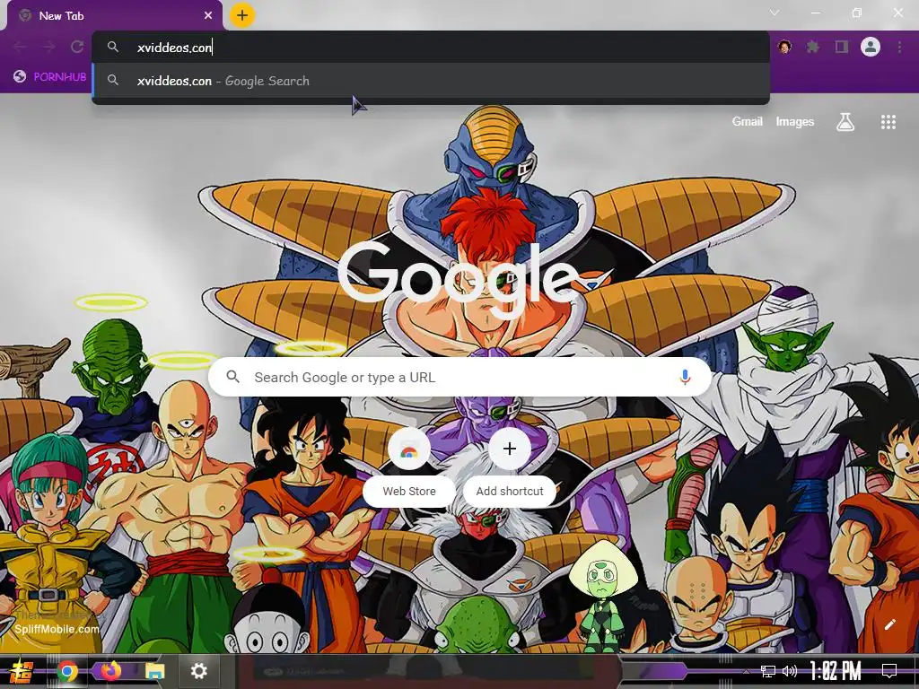Close the New Tab tab
919x689 pixels.
click(208, 16)
